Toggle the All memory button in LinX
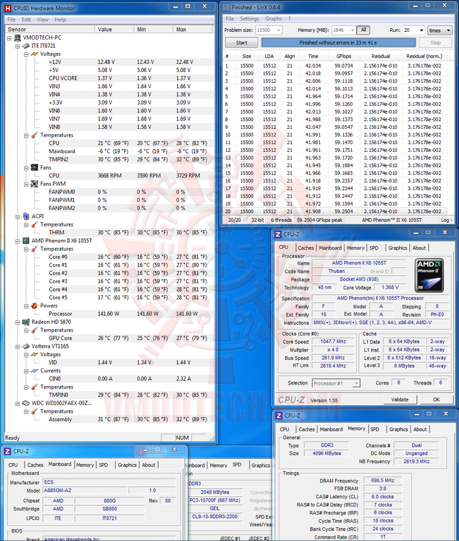Screen dimensions: 459x541 (x=363, y=30)
